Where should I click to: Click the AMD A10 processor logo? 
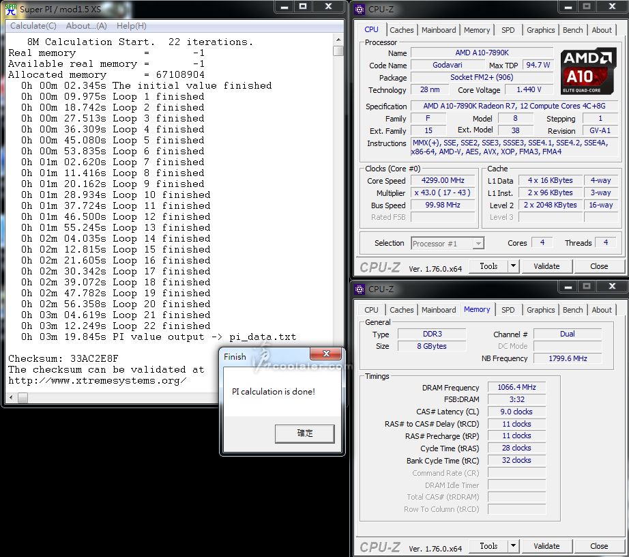point(588,71)
